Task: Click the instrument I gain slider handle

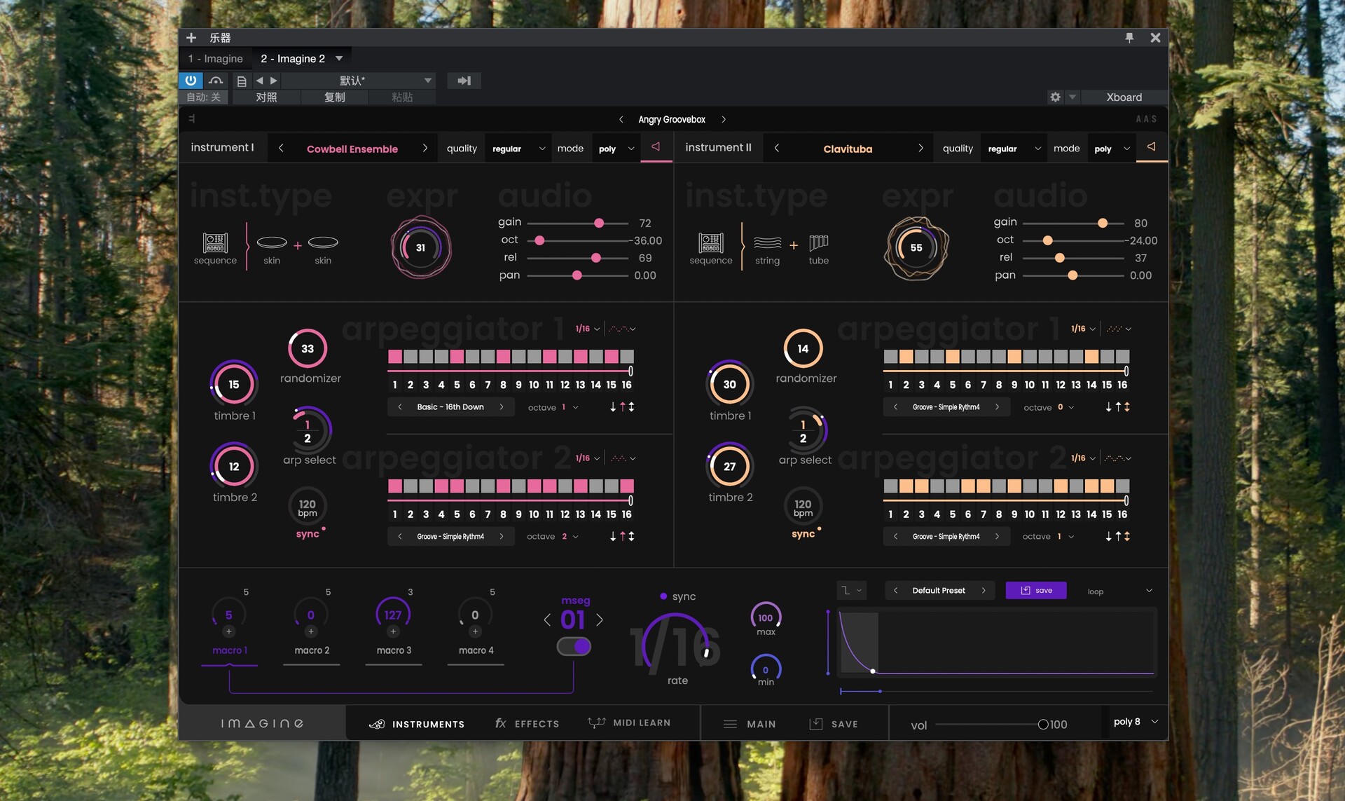Action: tap(599, 223)
